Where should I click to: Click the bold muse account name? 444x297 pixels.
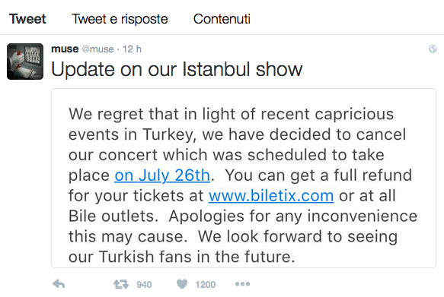(65, 49)
